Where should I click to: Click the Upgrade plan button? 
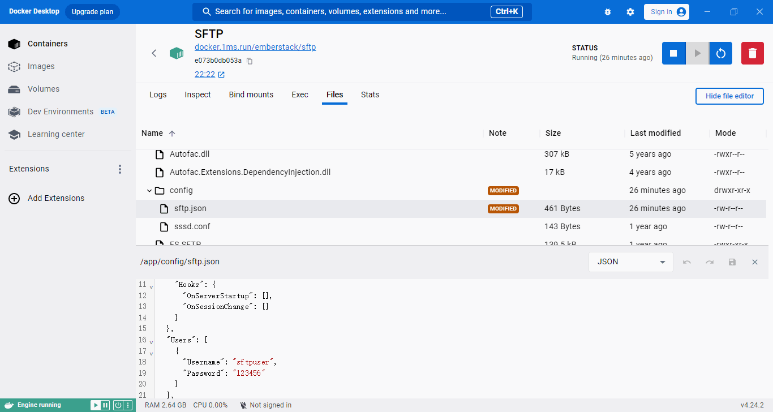(x=92, y=12)
